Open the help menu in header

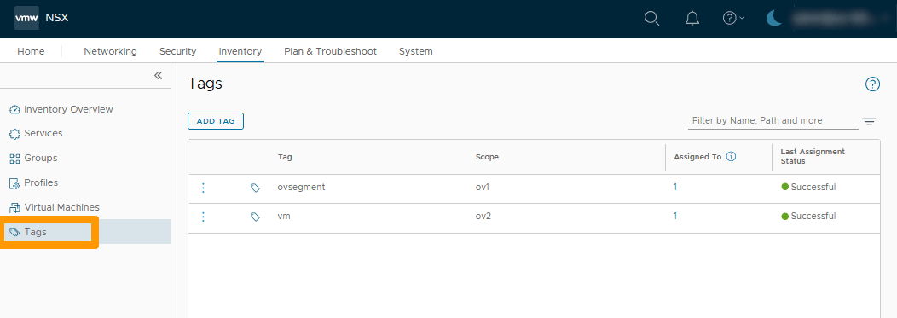coord(733,18)
